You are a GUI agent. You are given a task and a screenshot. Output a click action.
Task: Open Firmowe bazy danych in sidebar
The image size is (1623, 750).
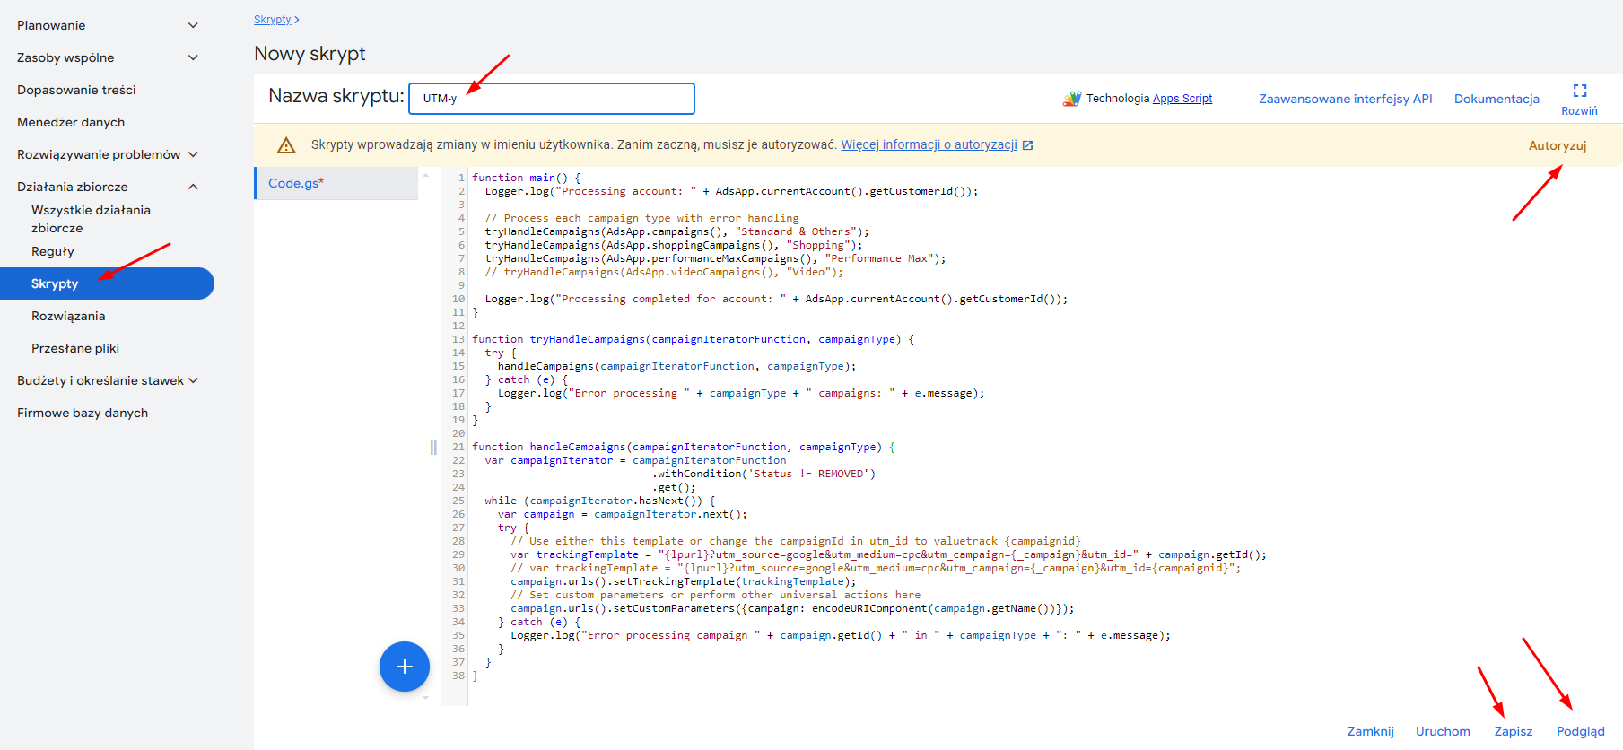pos(83,413)
